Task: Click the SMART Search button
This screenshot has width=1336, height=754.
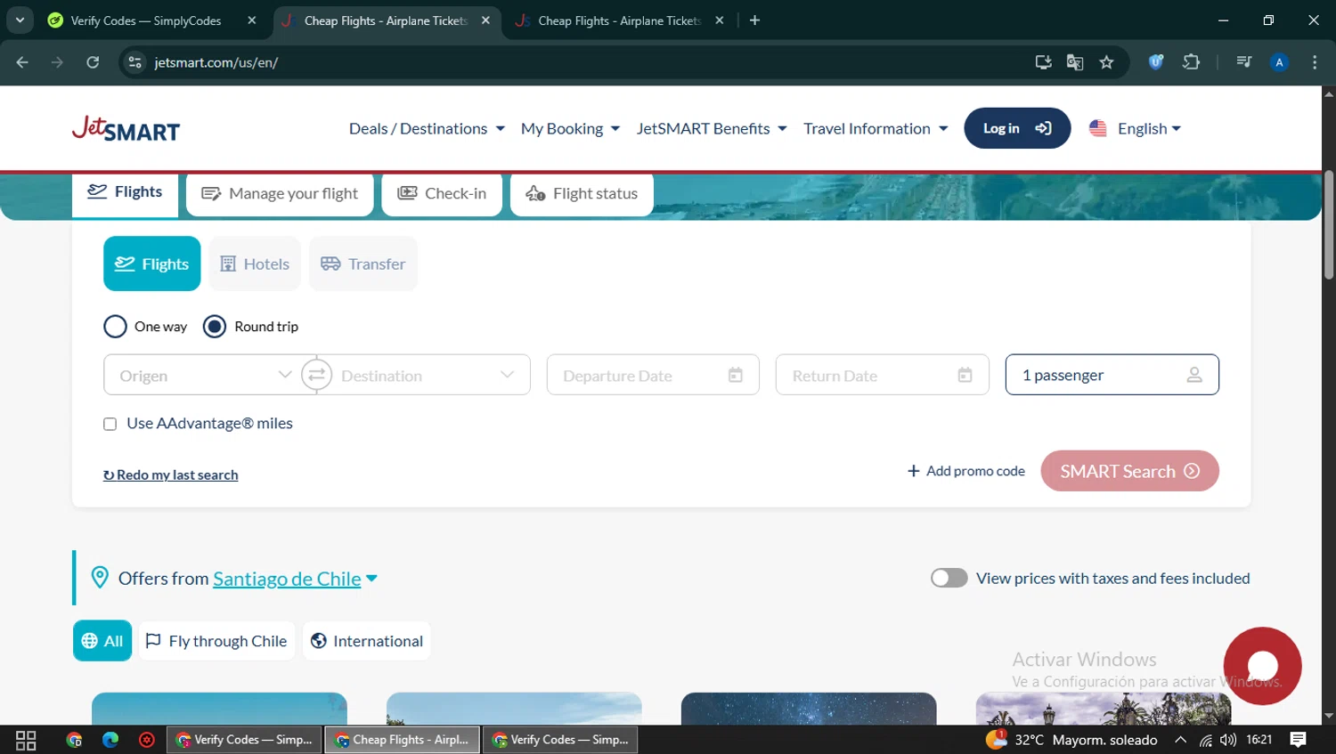Action: click(x=1129, y=471)
